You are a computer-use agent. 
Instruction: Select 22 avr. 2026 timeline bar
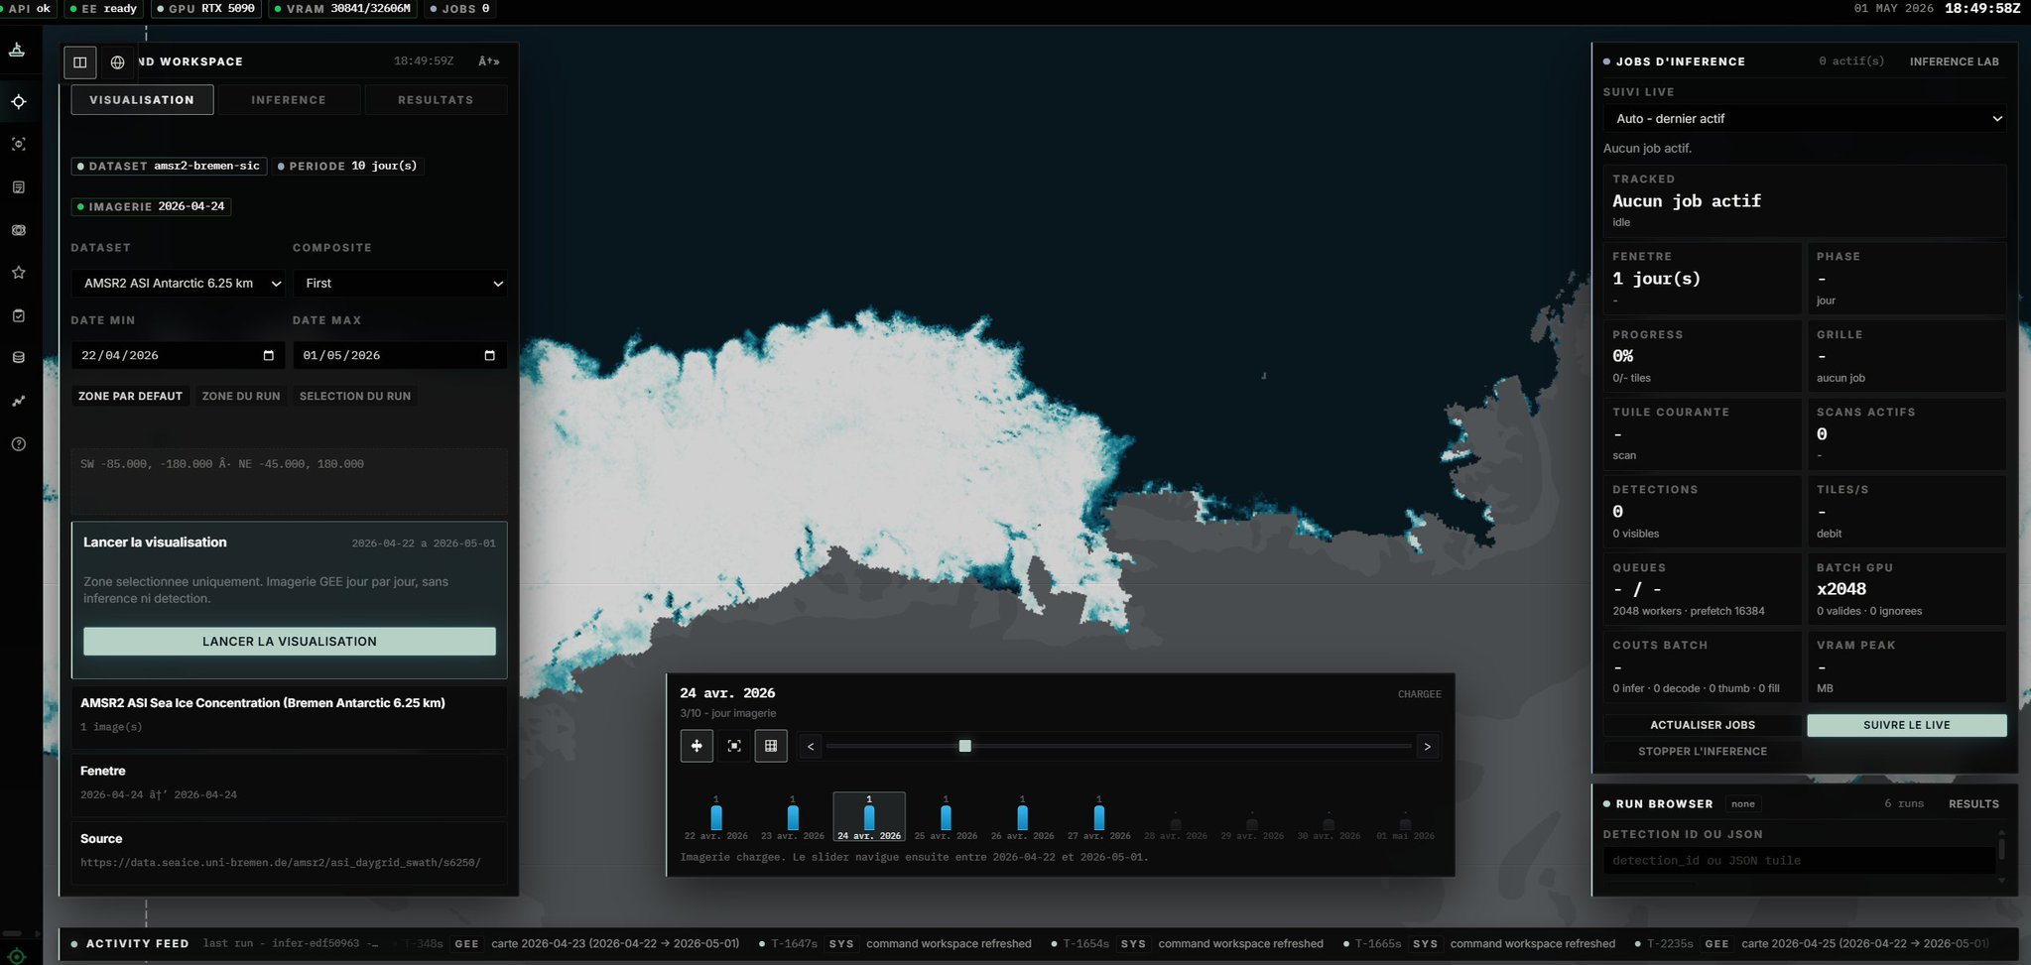(716, 817)
